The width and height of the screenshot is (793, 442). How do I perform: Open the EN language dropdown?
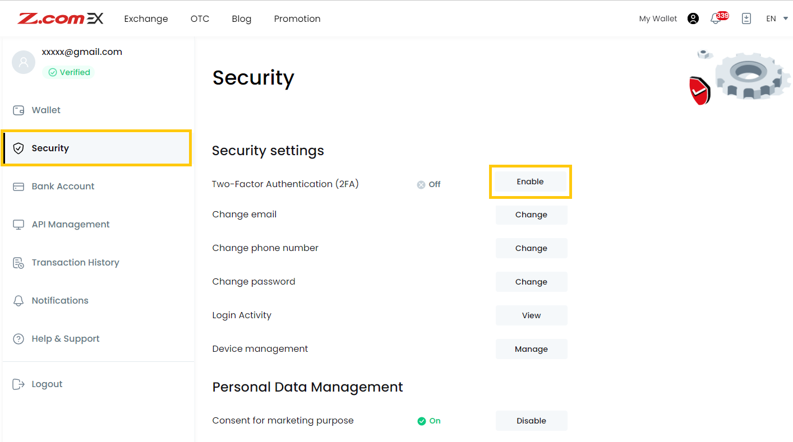tap(771, 18)
